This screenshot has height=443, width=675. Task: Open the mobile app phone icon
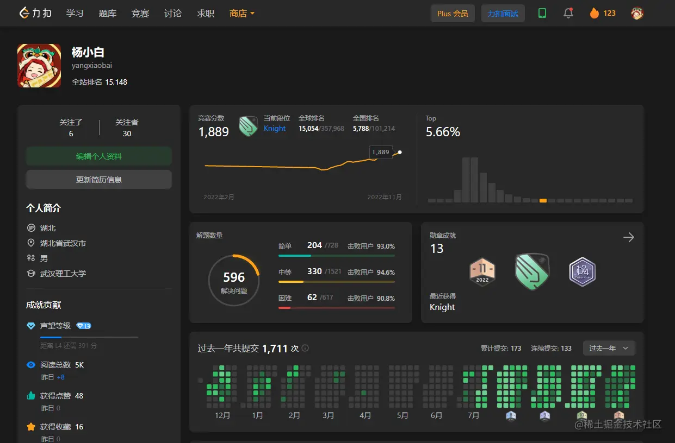[x=542, y=13]
